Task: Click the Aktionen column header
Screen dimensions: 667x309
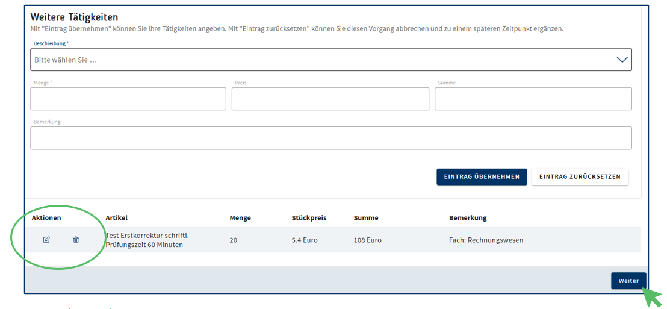Action: point(46,218)
